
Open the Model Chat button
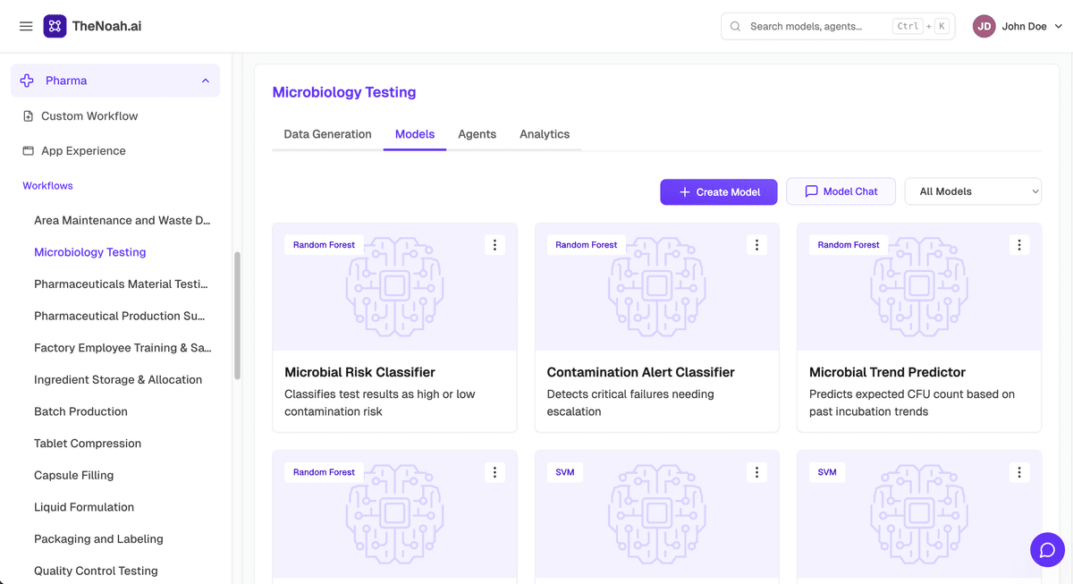click(x=841, y=191)
